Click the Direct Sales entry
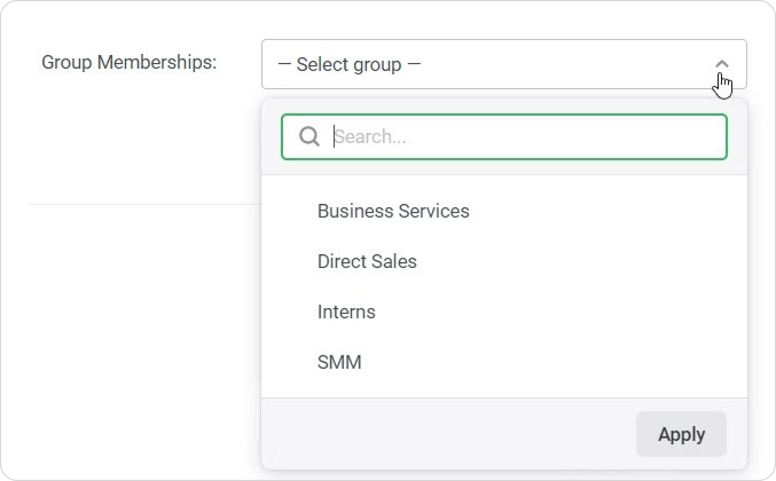The image size is (776, 481). [x=367, y=262]
